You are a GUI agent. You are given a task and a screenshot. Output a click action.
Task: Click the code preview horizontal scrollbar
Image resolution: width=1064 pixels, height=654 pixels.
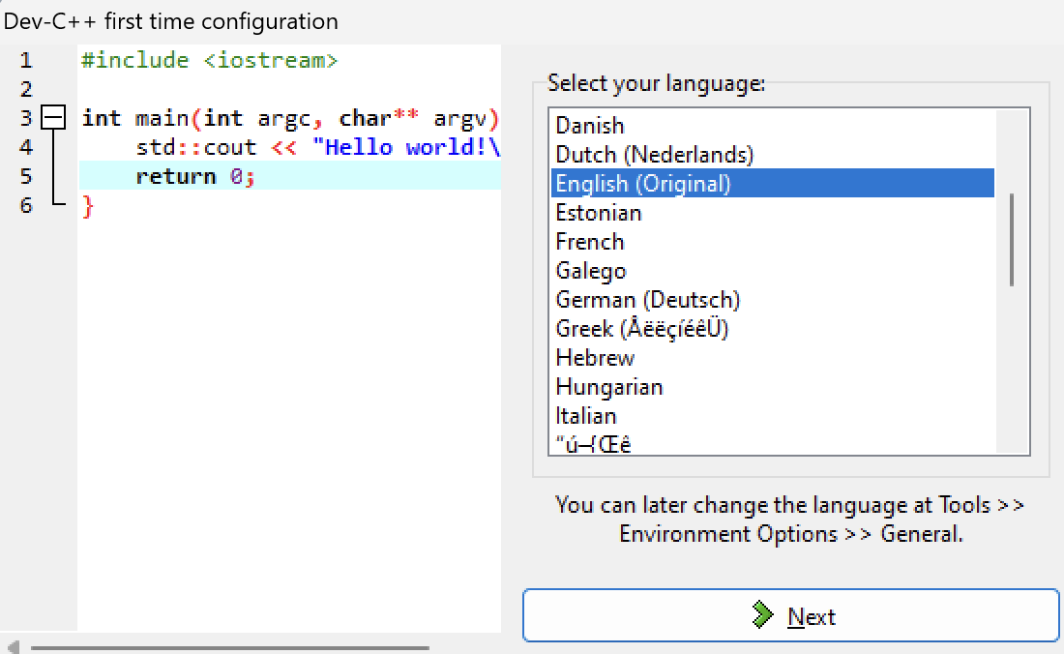point(230,648)
